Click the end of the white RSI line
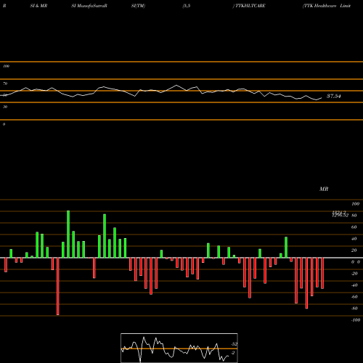Viewport: 363px width, 363px height. 322,98
